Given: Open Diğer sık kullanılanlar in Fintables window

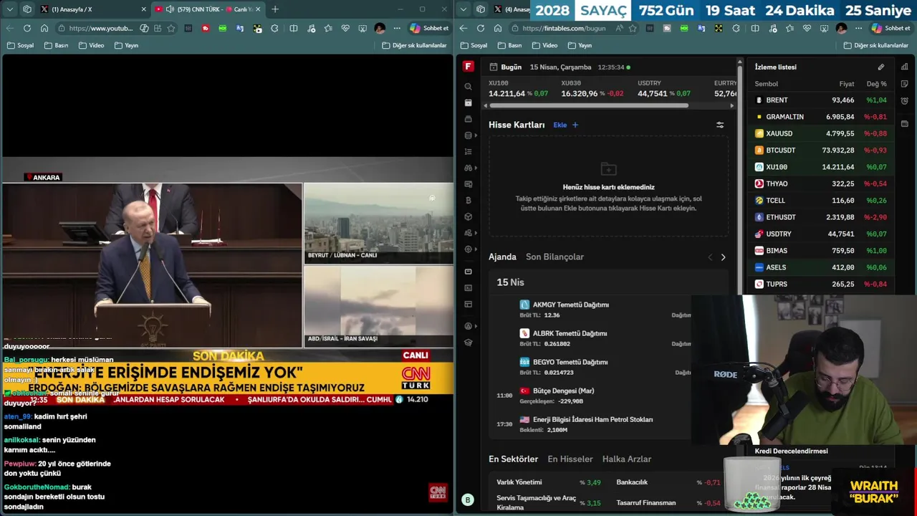Looking at the screenshot, I should tap(876, 45).
